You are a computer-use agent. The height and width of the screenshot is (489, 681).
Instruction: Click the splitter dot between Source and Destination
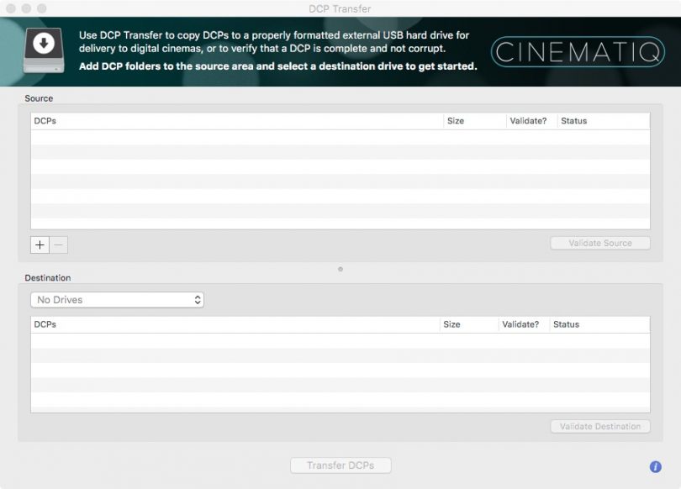(340, 270)
